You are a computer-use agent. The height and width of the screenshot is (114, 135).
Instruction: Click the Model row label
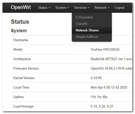18,49
